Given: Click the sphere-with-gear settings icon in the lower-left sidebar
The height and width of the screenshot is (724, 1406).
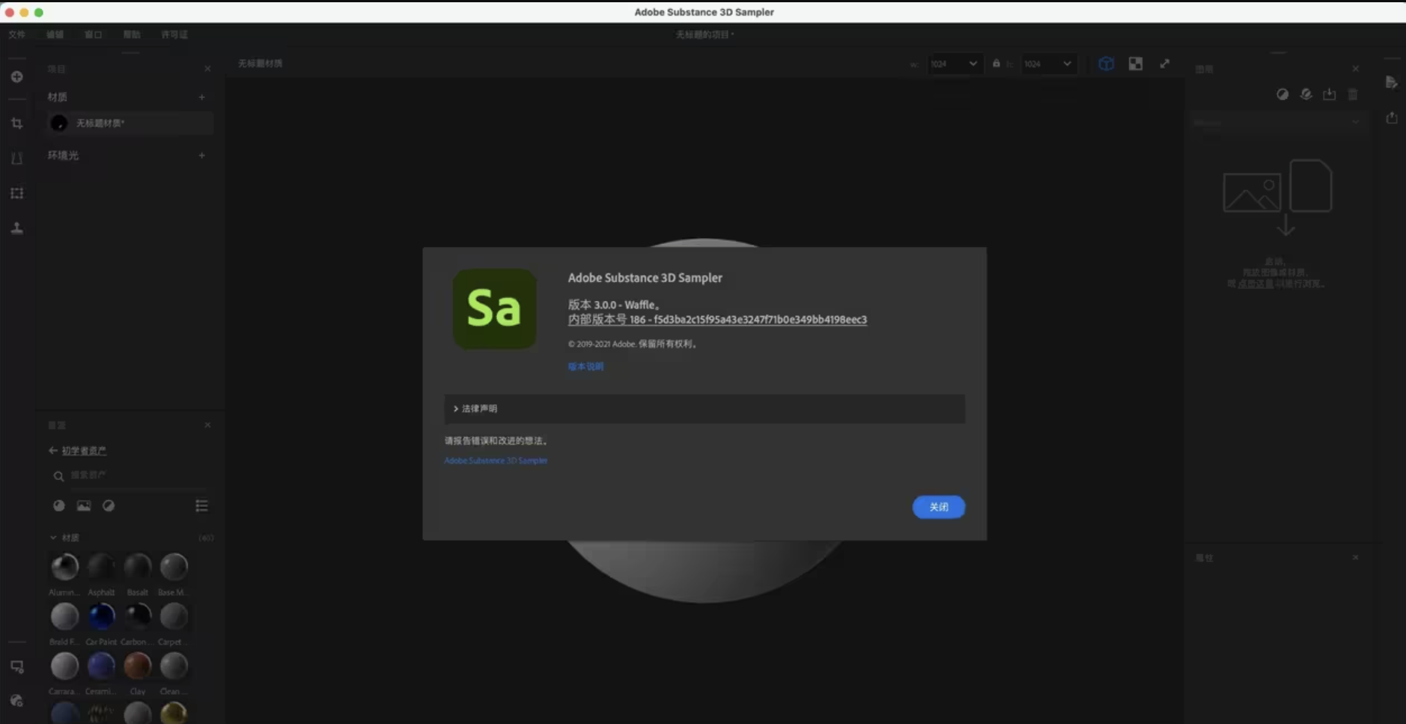Looking at the screenshot, I should click(x=16, y=701).
